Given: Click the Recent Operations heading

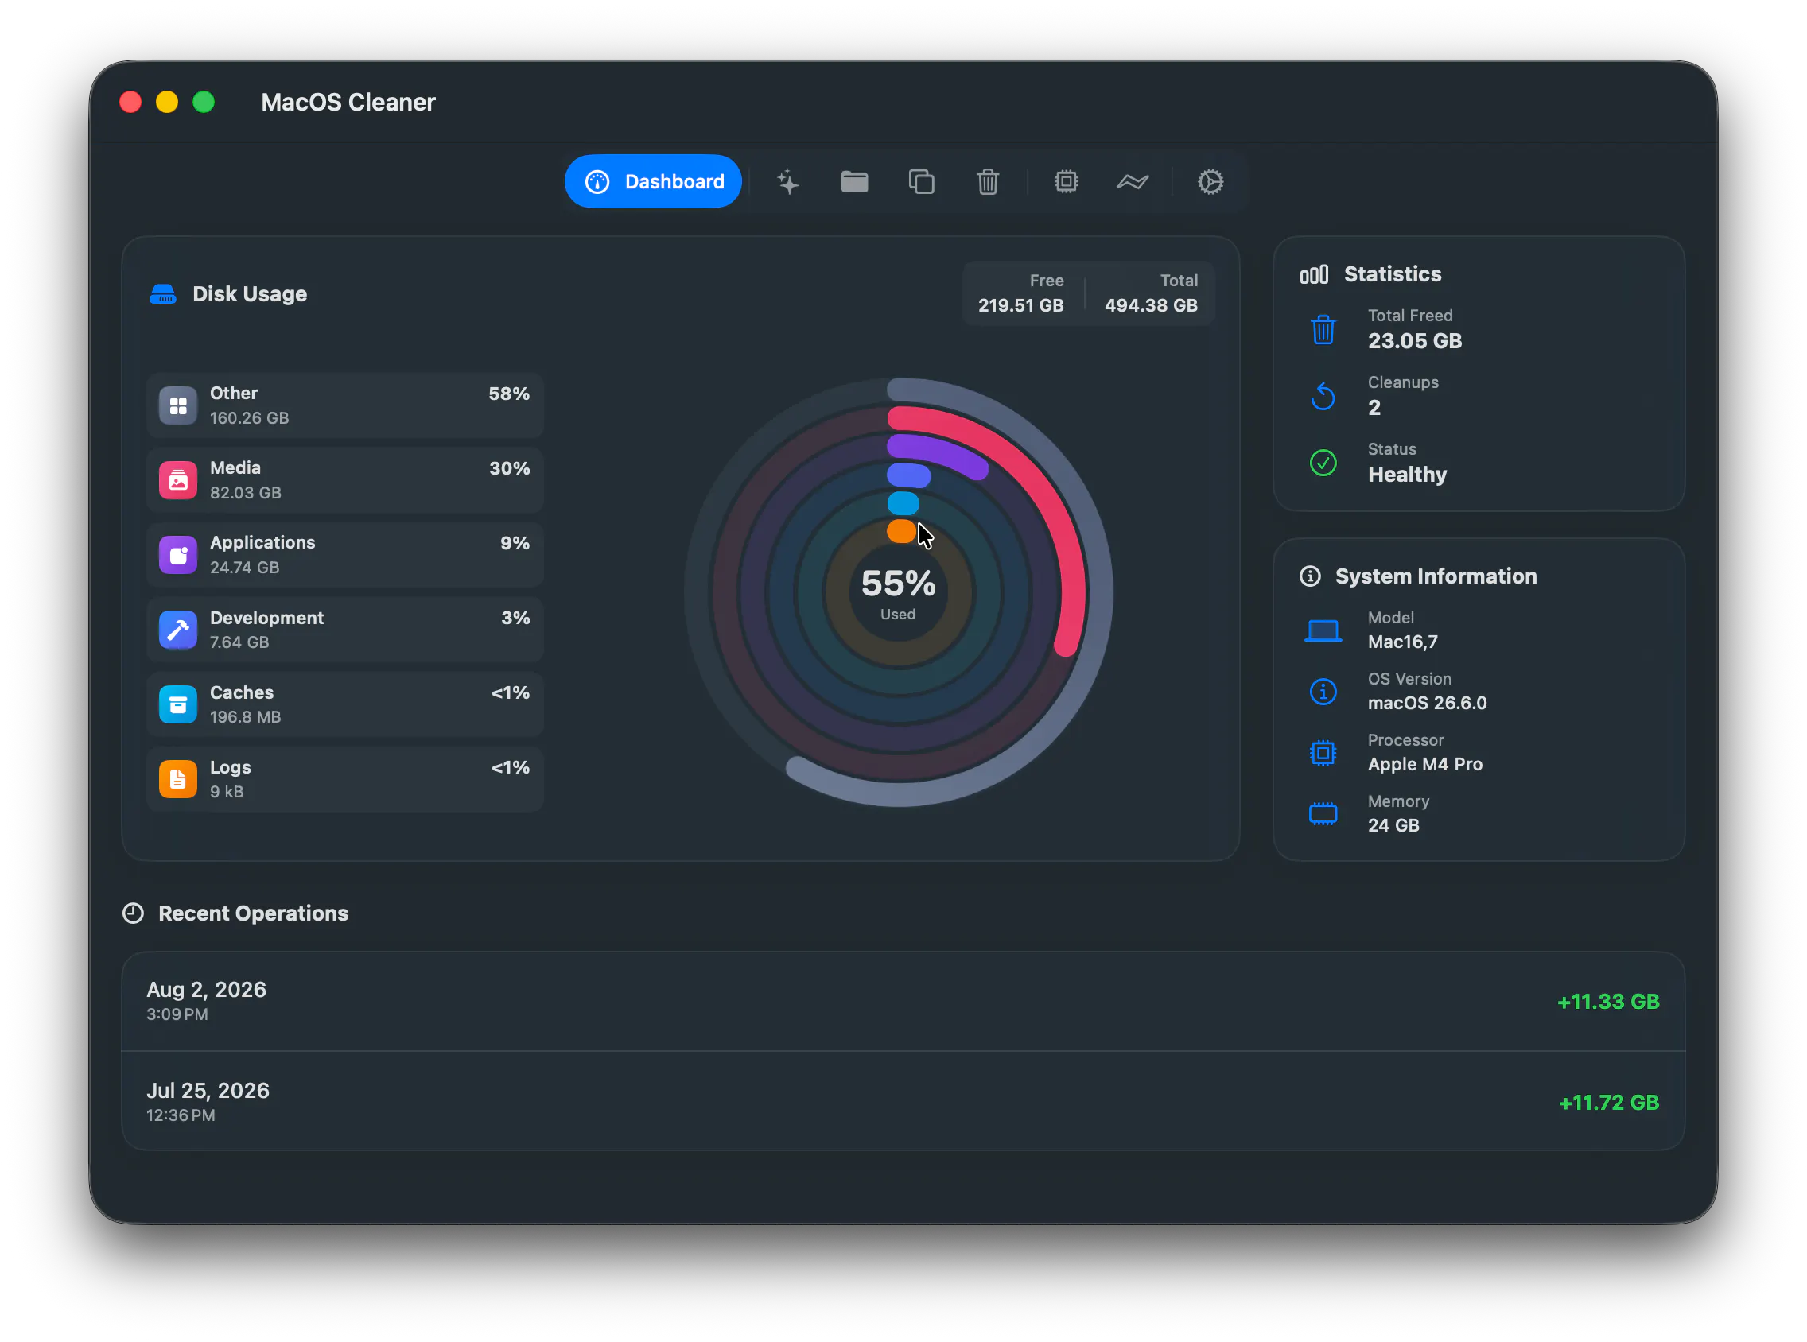Looking at the screenshot, I should (254, 913).
